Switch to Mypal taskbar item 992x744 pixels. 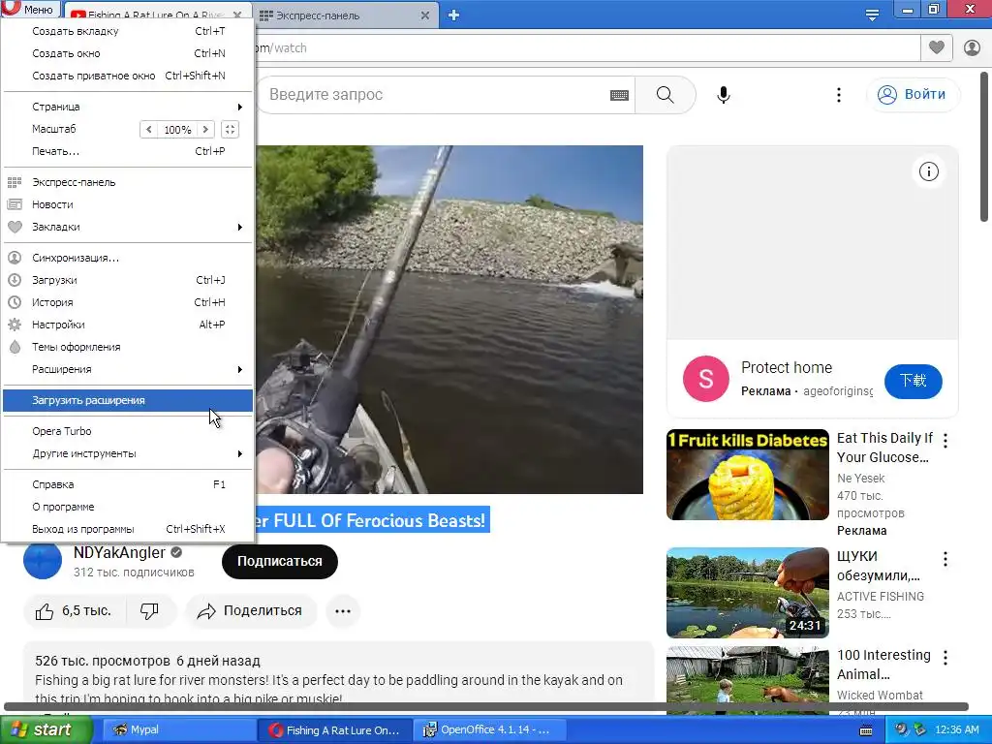(x=178, y=730)
